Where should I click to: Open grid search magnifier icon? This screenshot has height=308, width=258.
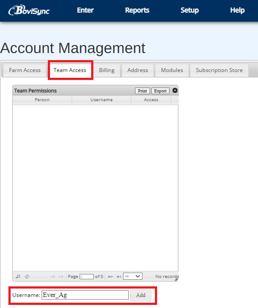pos(18,276)
